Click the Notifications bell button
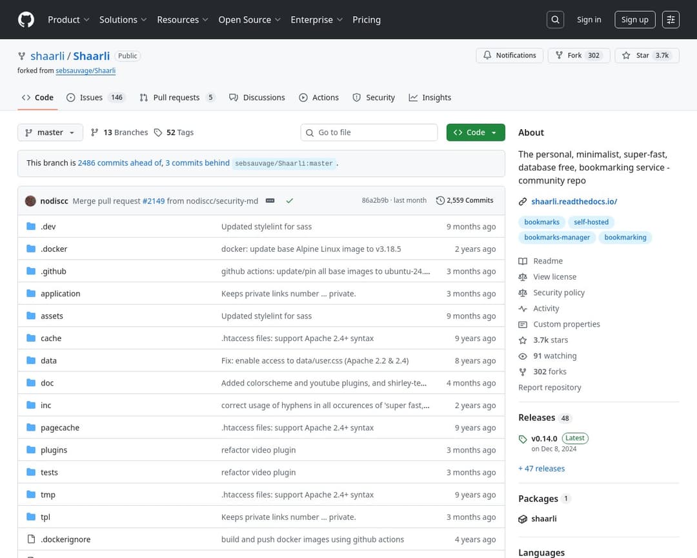Screen dimensions: 697x558 coord(509,56)
